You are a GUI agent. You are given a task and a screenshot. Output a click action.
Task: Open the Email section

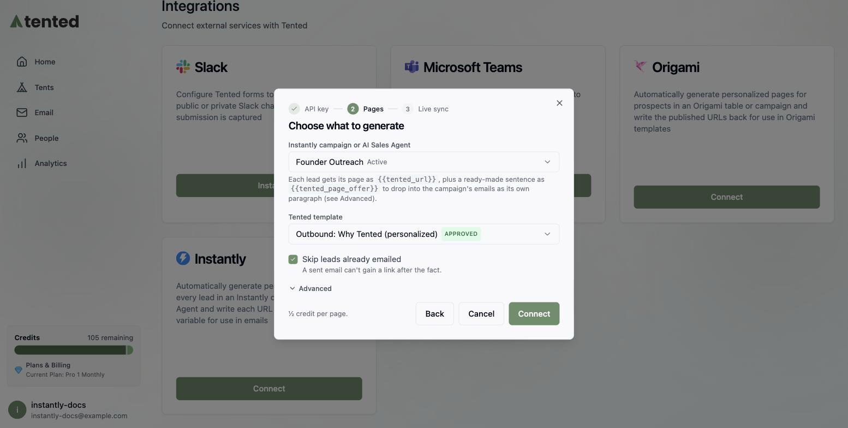(44, 112)
